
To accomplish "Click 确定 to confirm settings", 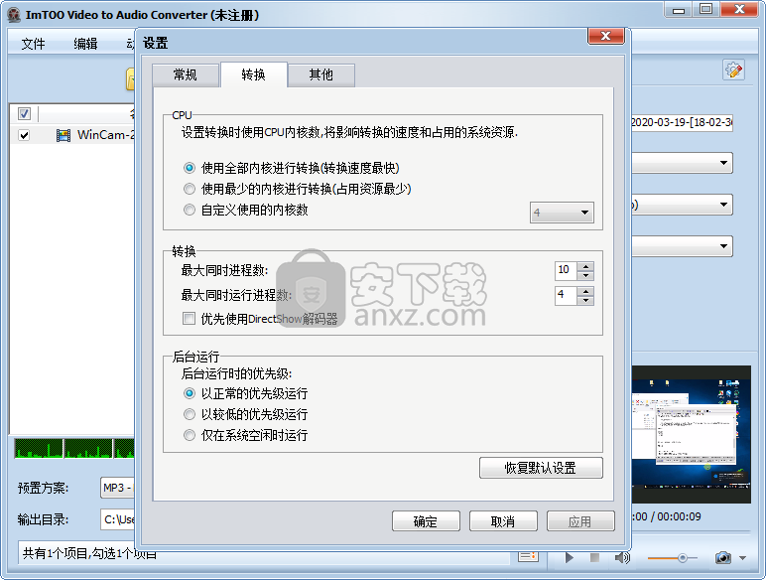I will [x=426, y=521].
